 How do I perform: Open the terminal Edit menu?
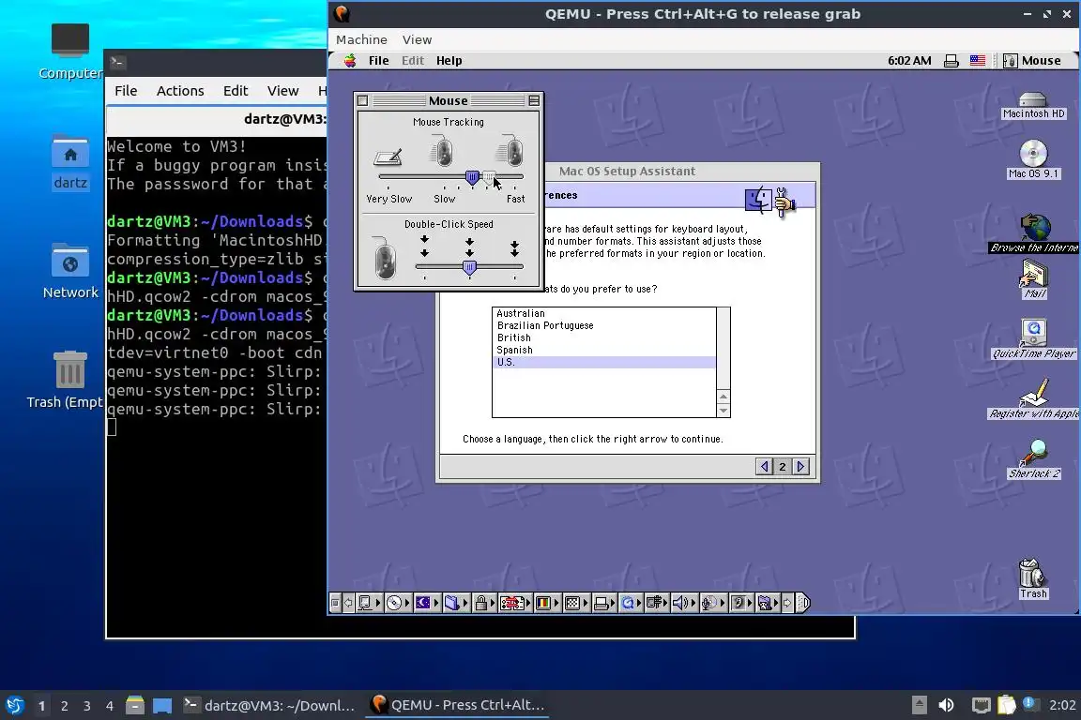click(236, 91)
